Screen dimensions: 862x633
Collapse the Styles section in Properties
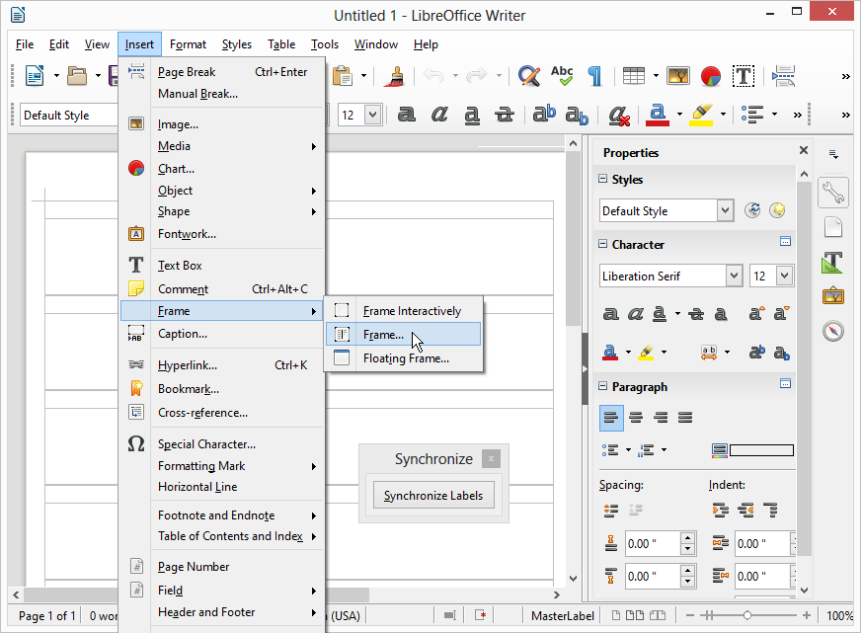[x=602, y=179]
